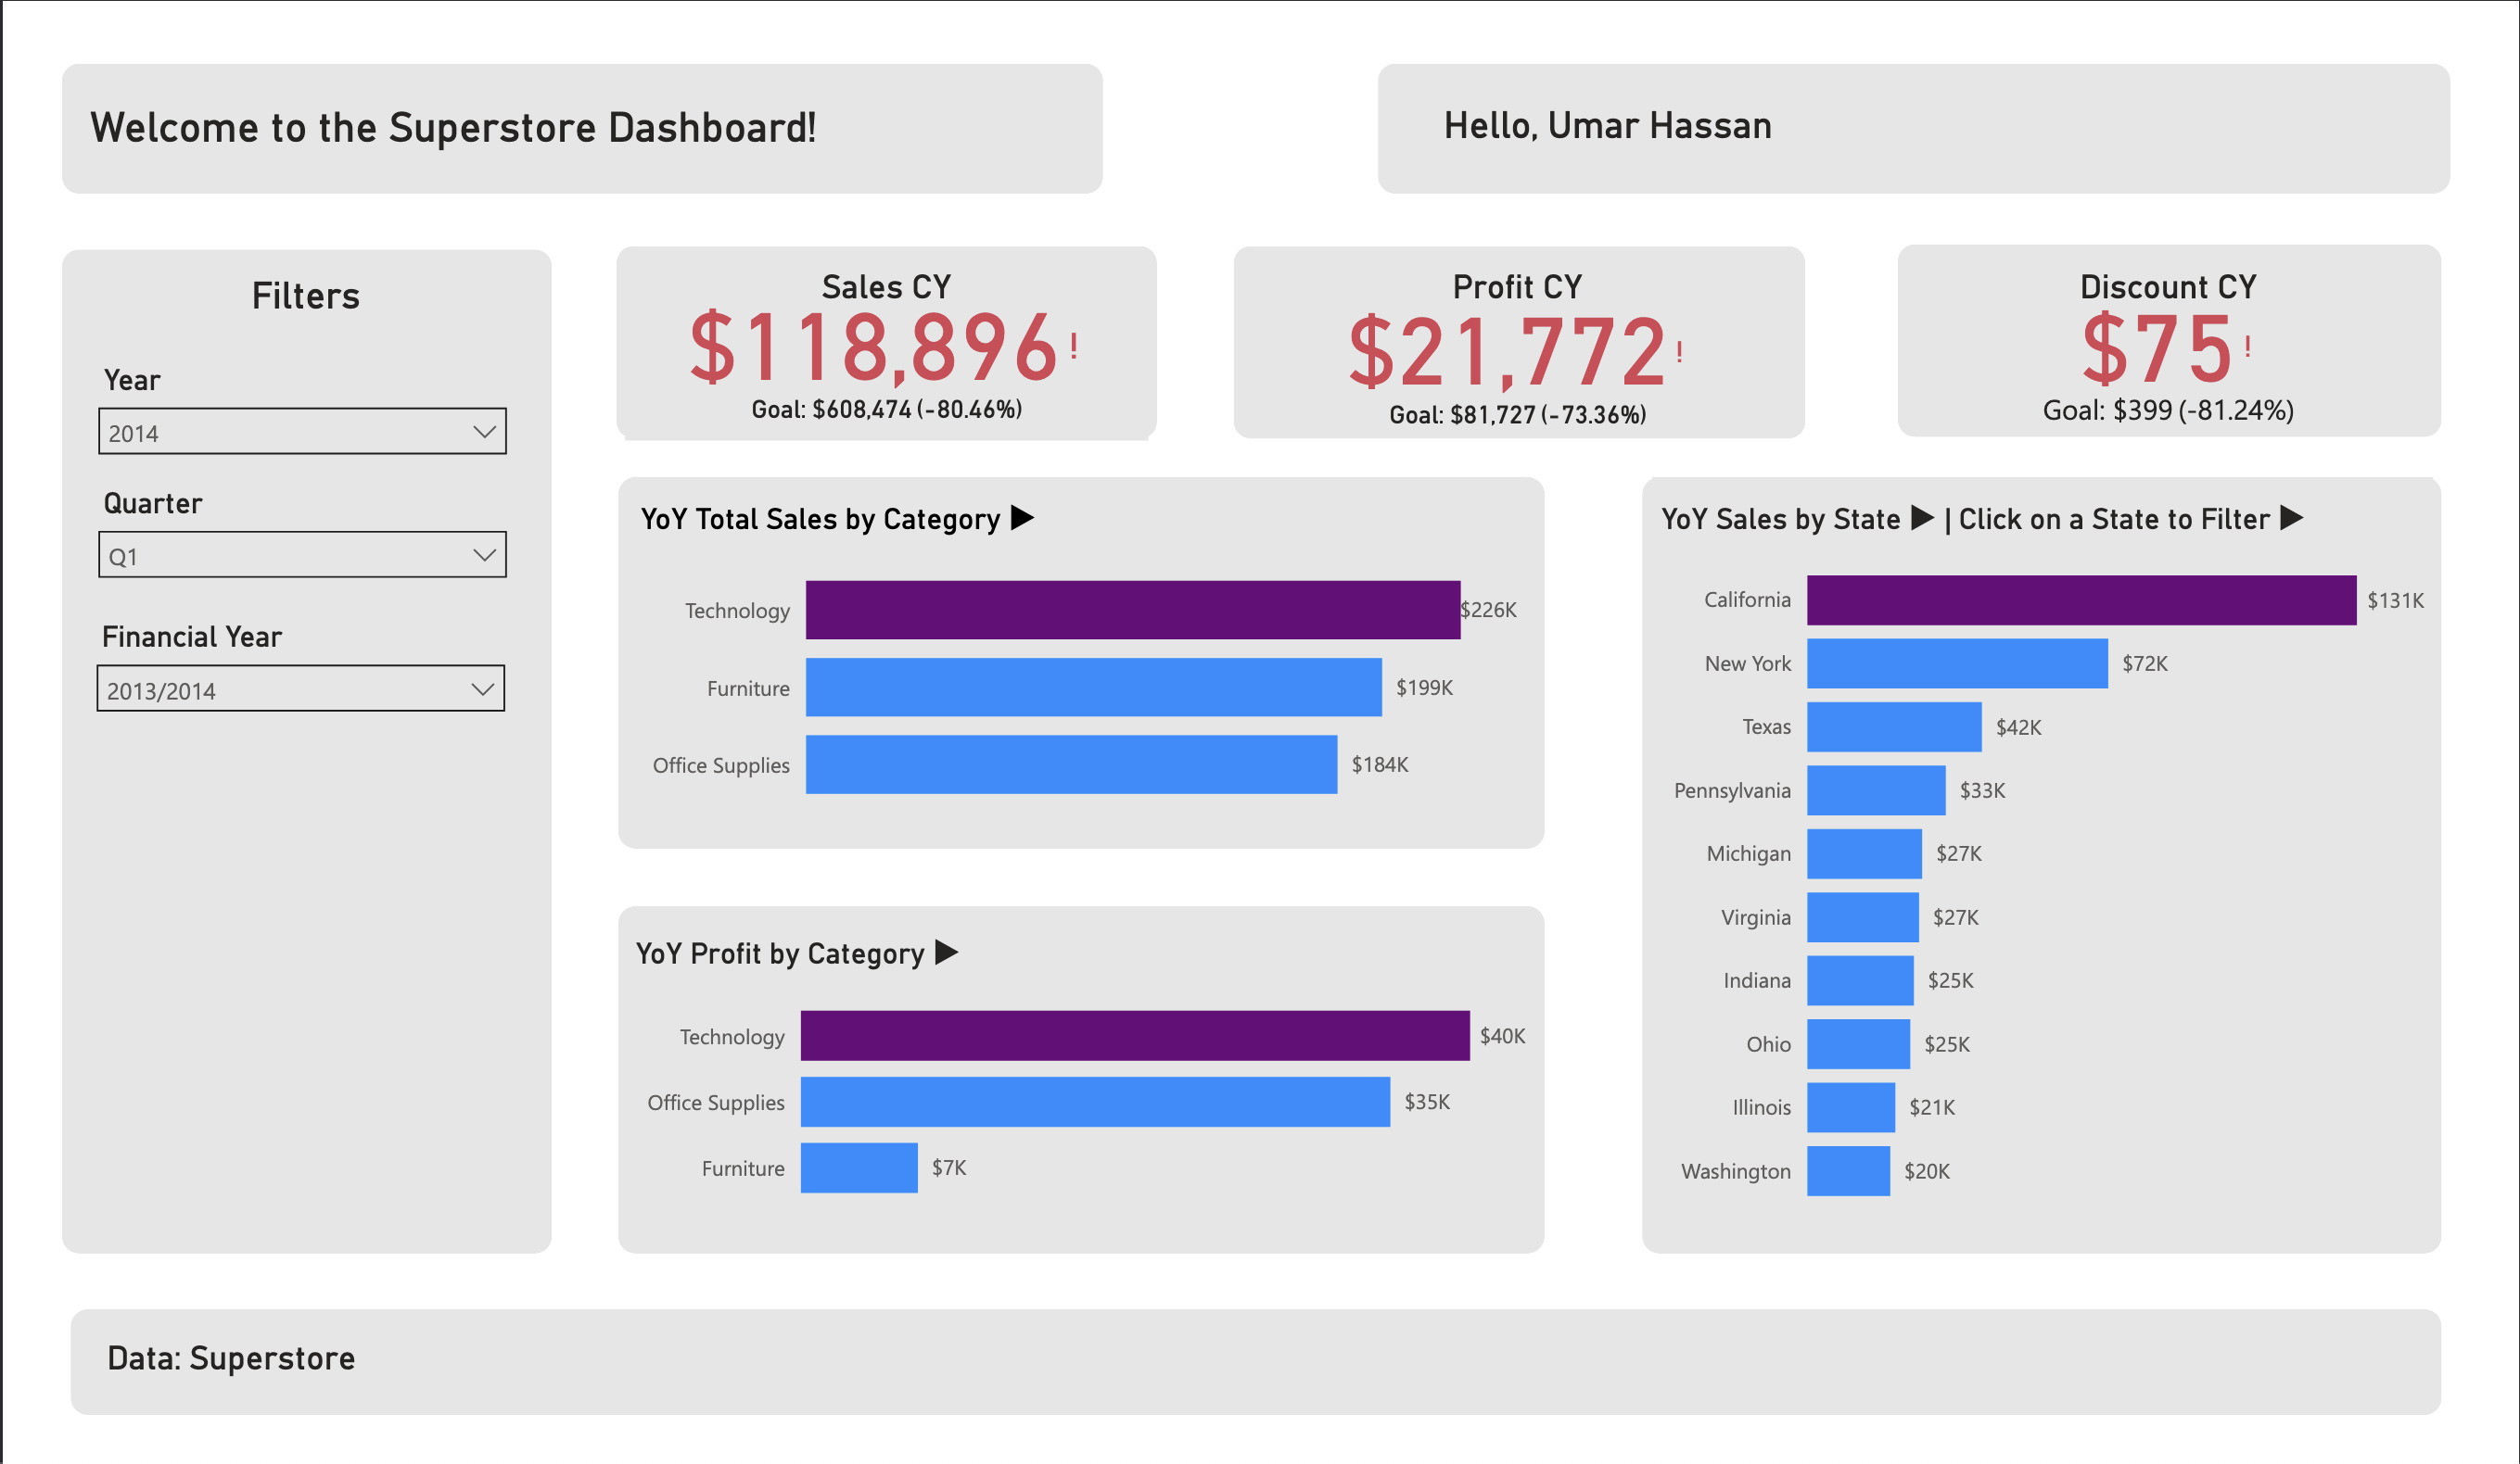Click the red alert mark beside Profit CY value
This screenshot has width=2520, height=1464.
[x=1679, y=352]
